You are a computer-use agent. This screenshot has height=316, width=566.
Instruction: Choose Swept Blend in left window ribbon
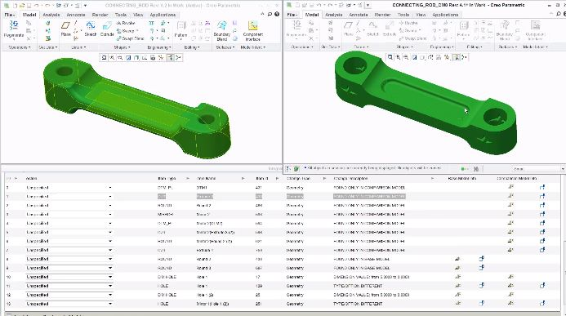pyautogui.click(x=131, y=38)
